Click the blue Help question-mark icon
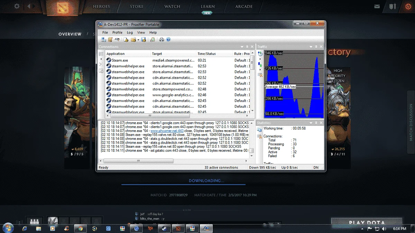 [x=168, y=39]
